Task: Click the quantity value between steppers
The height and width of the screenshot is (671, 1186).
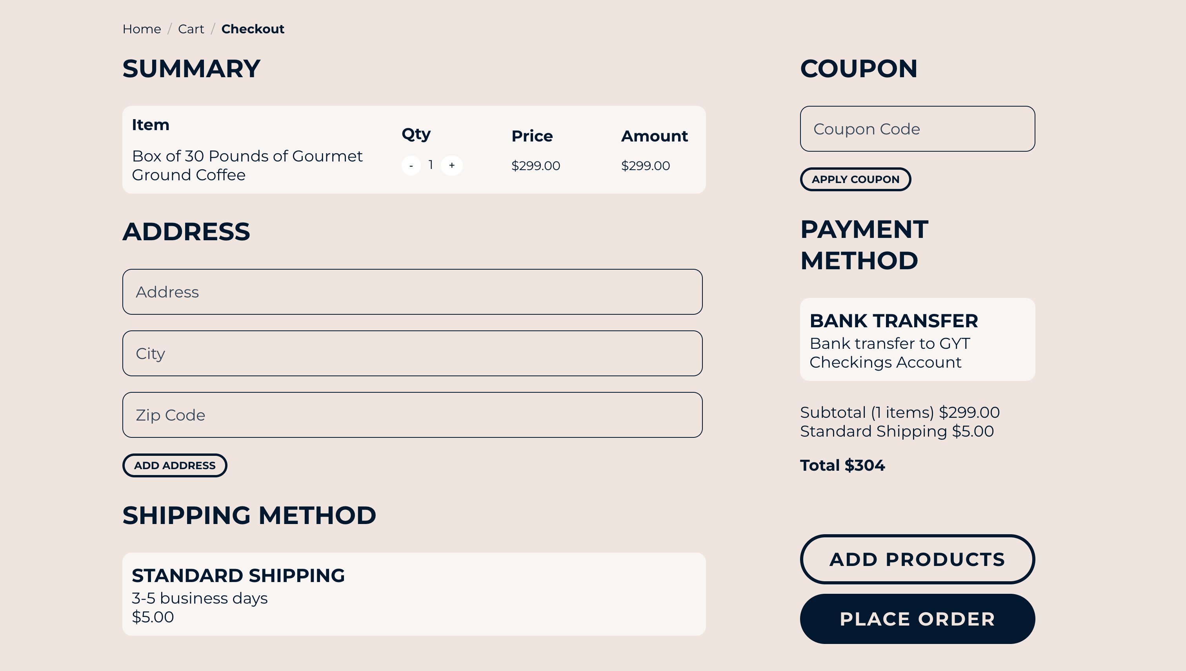Action: click(x=431, y=165)
